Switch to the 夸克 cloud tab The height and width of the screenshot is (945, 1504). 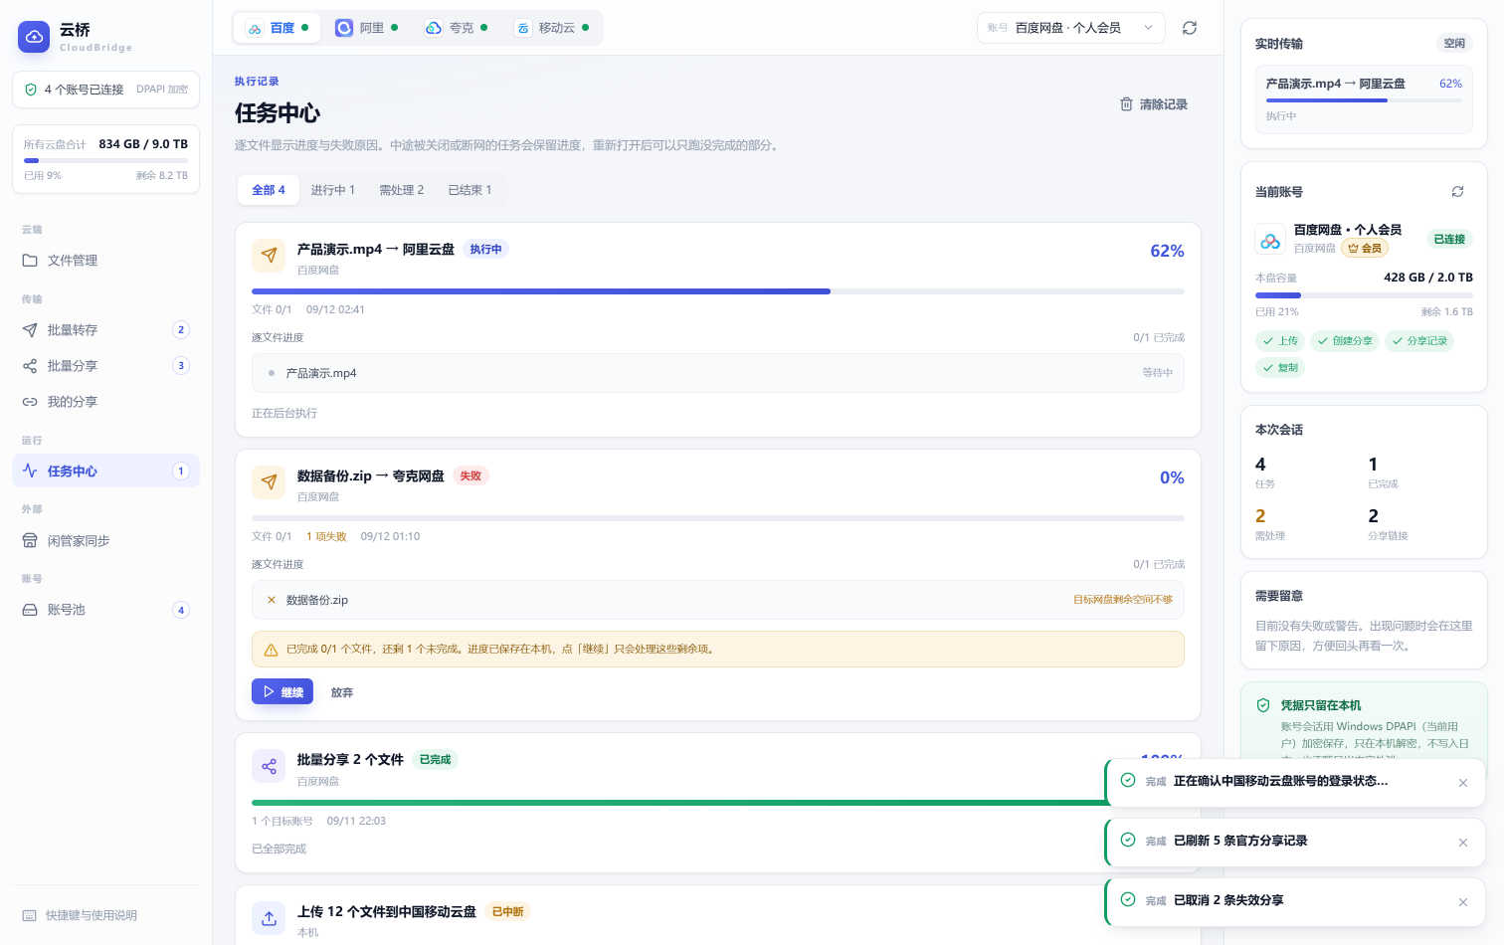[456, 28]
